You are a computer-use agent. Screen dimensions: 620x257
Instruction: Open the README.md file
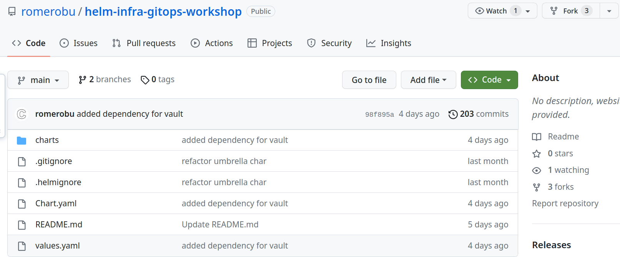click(59, 225)
